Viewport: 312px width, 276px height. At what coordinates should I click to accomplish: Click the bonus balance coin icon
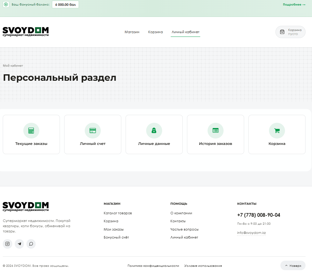(6, 4)
